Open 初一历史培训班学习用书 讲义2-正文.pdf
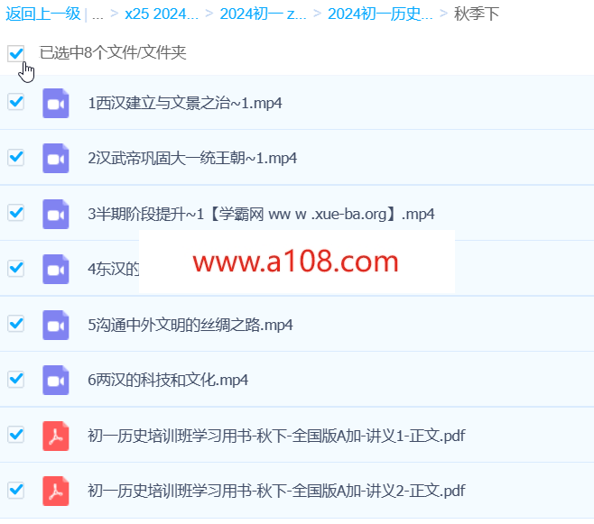 pyautogui.click(x=276, y=492)
